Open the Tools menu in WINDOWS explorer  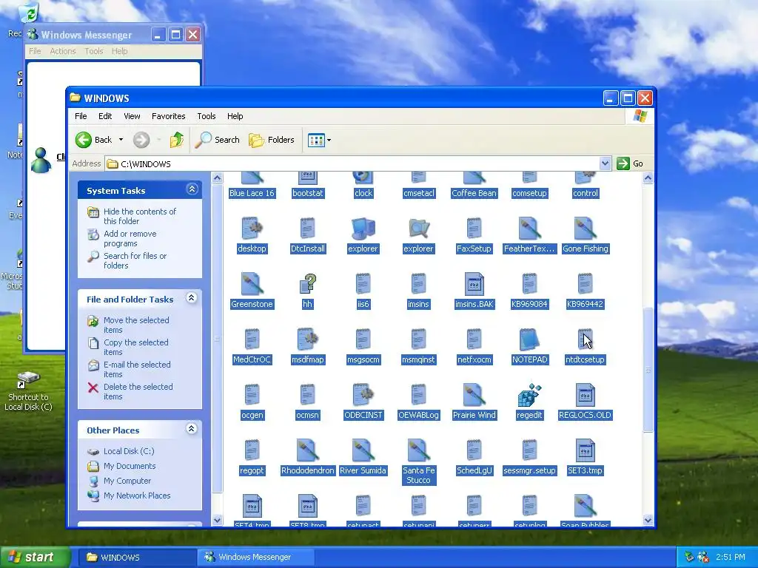point(207,116)
